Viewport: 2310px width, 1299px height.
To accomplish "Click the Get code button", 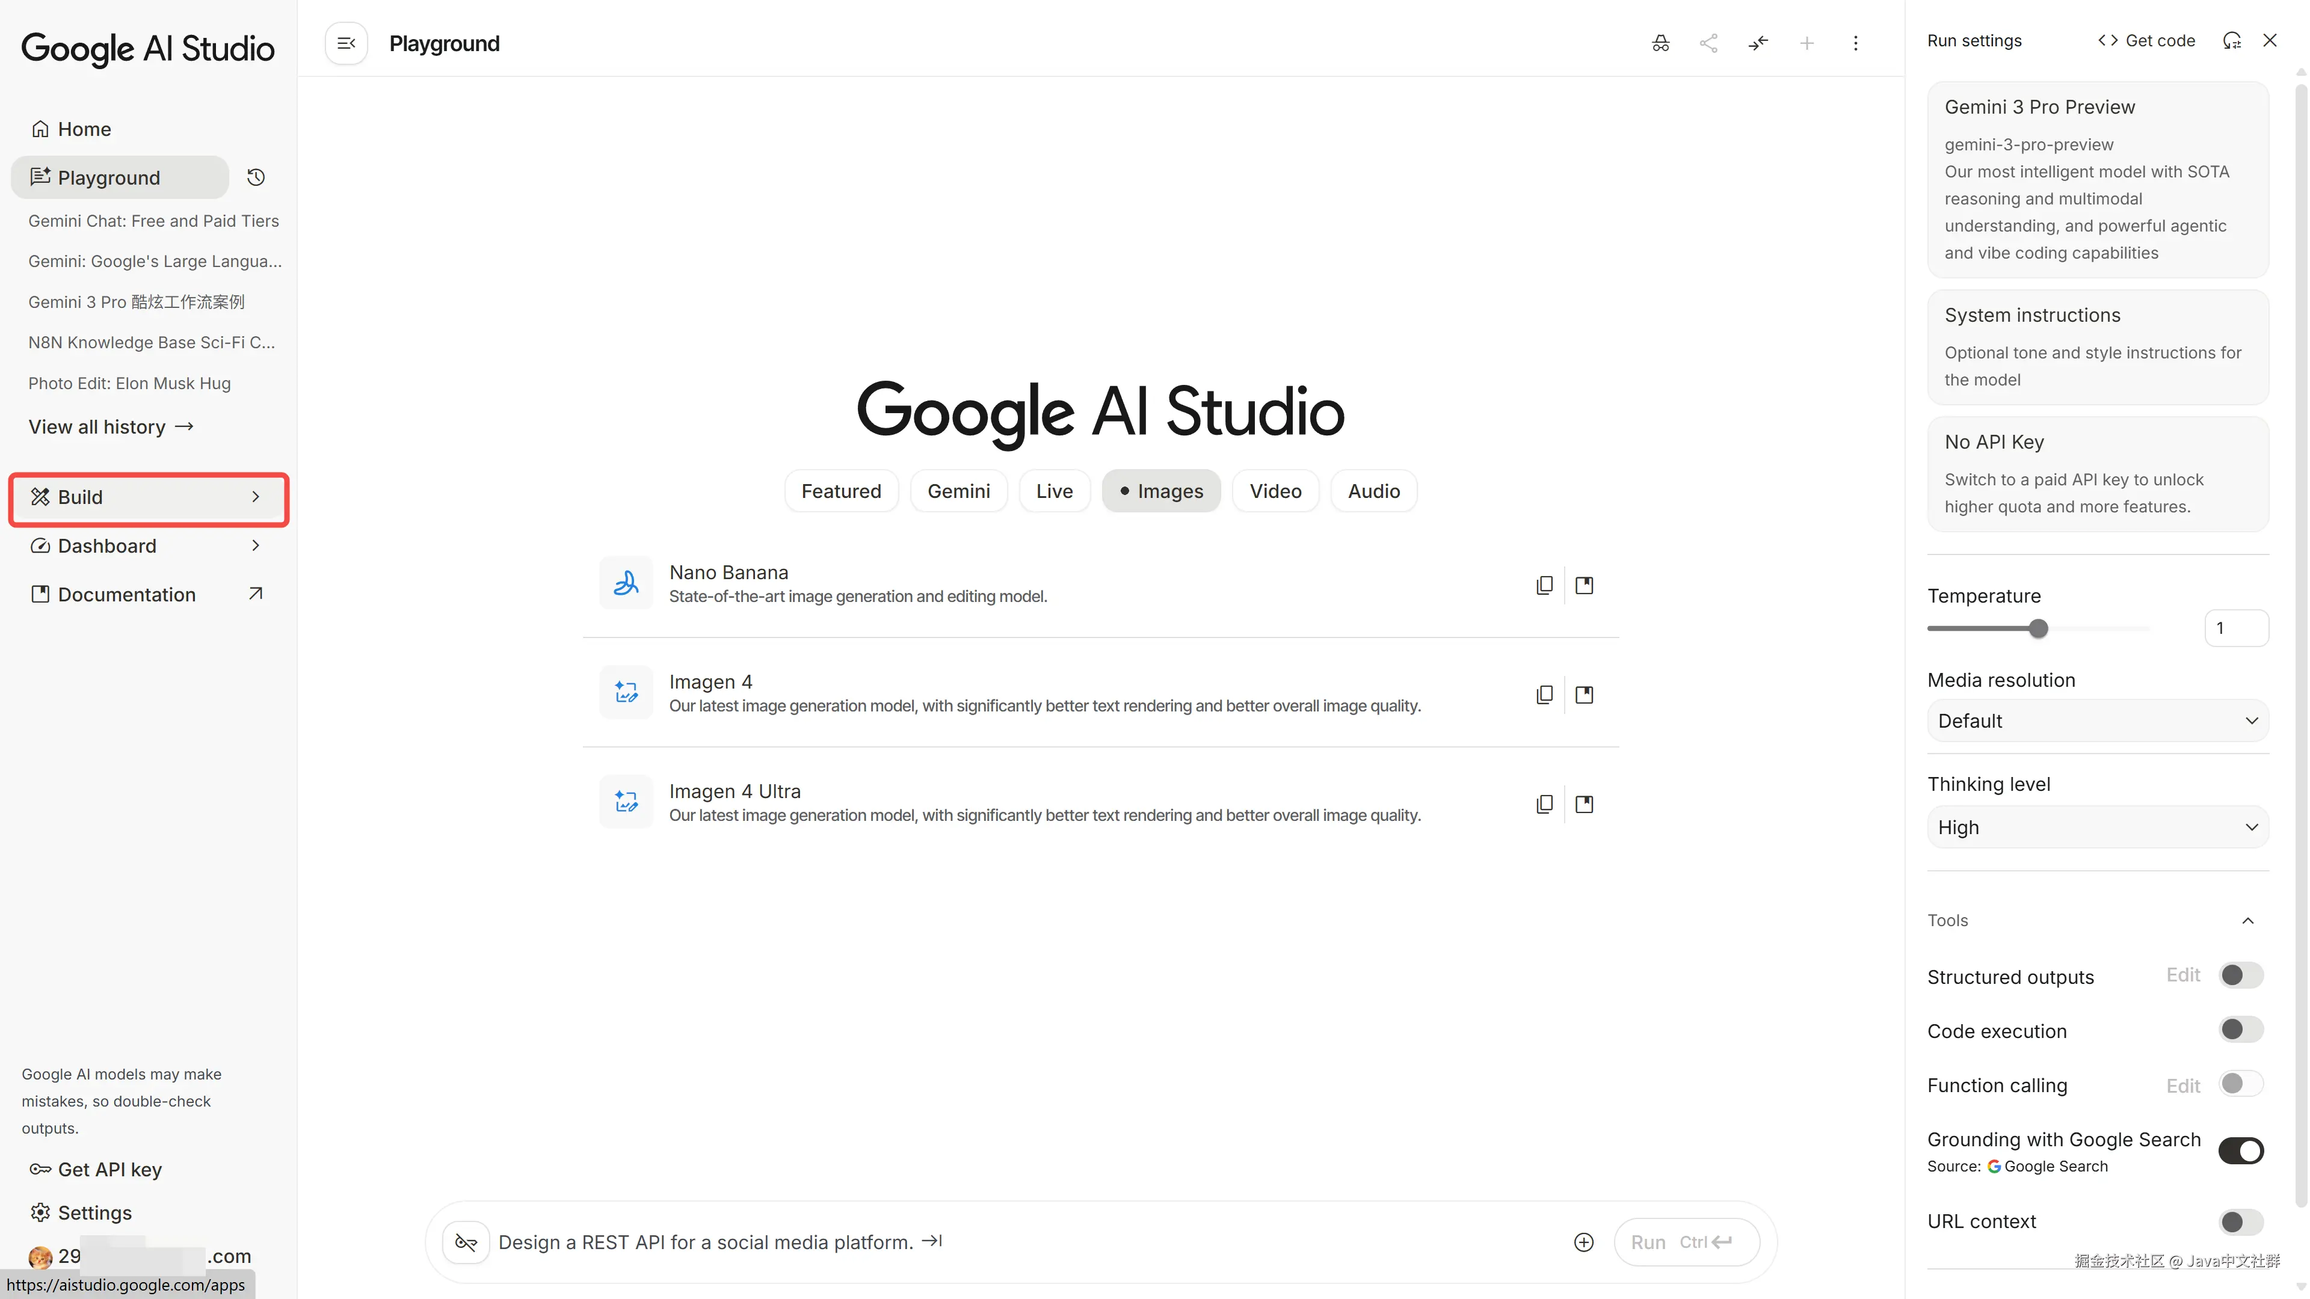I will click(2146, 40).
